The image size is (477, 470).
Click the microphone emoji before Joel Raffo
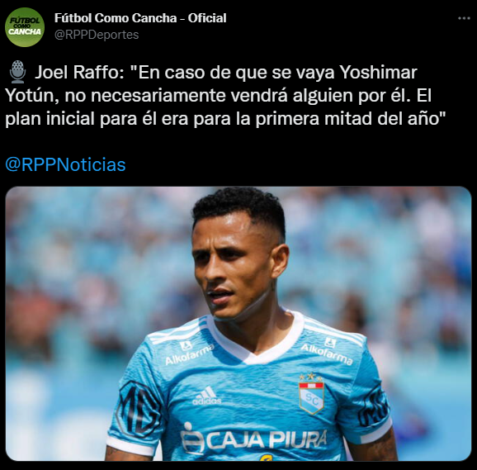17,72
